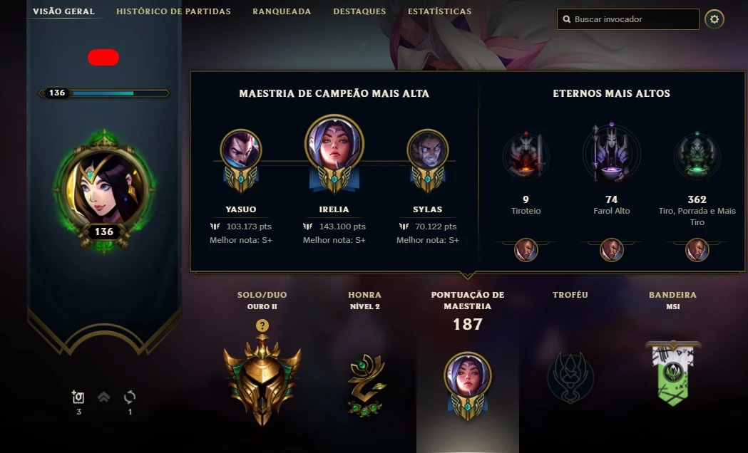
Task: Go to the Estatísticas tab
Action: click(439, 11)
